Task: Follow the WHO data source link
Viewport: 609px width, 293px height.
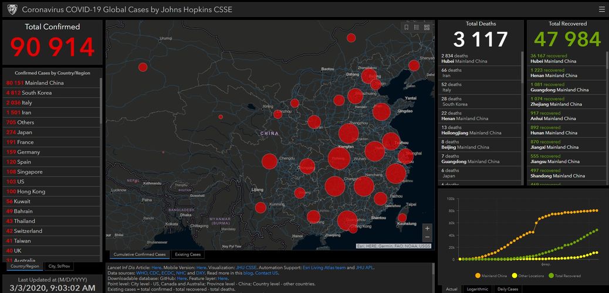Action: (x=143, y=273)
